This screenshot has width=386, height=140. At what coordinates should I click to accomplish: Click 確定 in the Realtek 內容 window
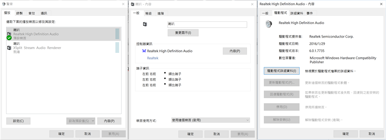tap(346, 134)
